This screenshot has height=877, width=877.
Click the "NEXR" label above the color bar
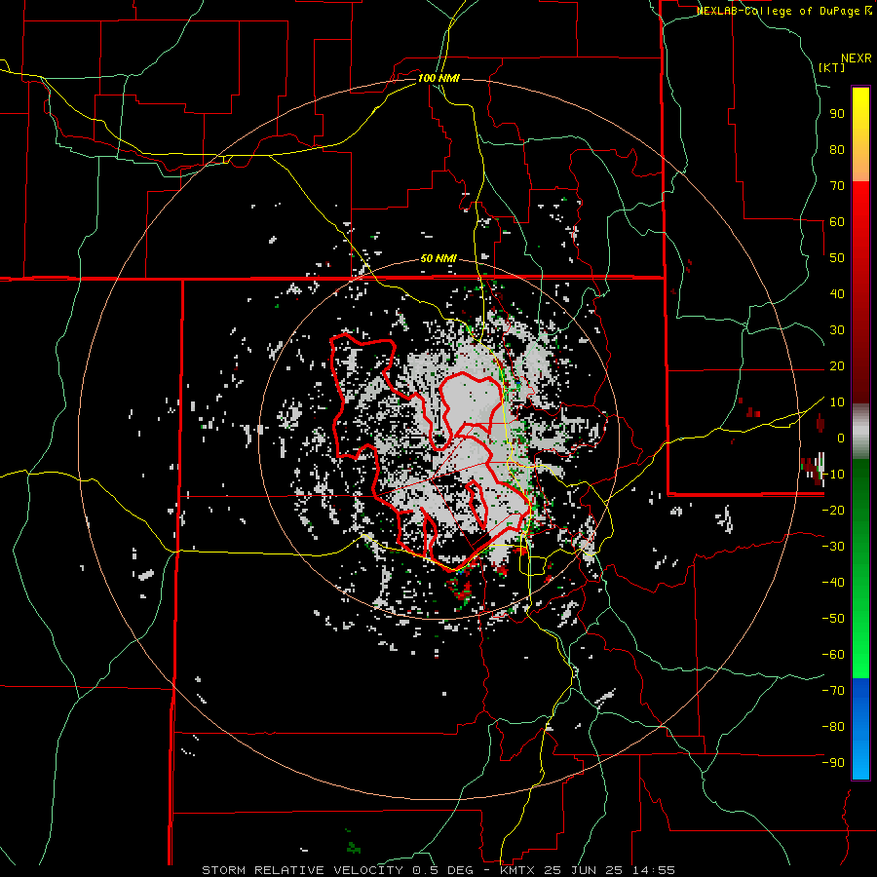857,58
